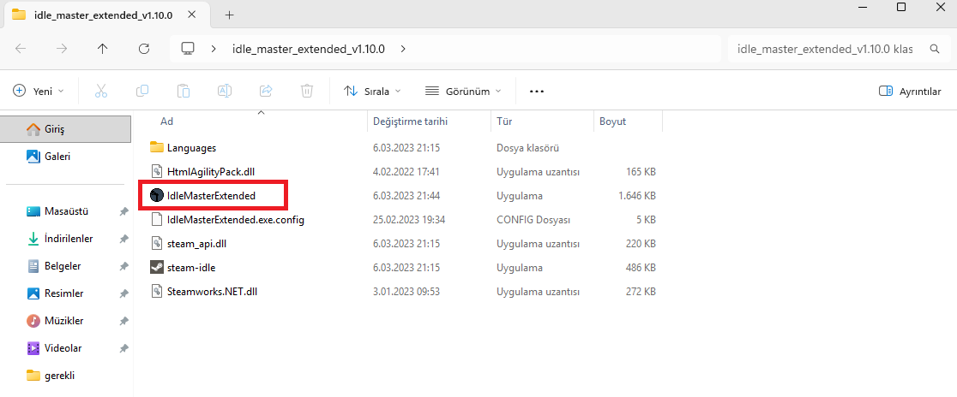Click the Paste clipboard icon
Screen dimensions: 957x397
pyautogui.click(x=184, y=92)
